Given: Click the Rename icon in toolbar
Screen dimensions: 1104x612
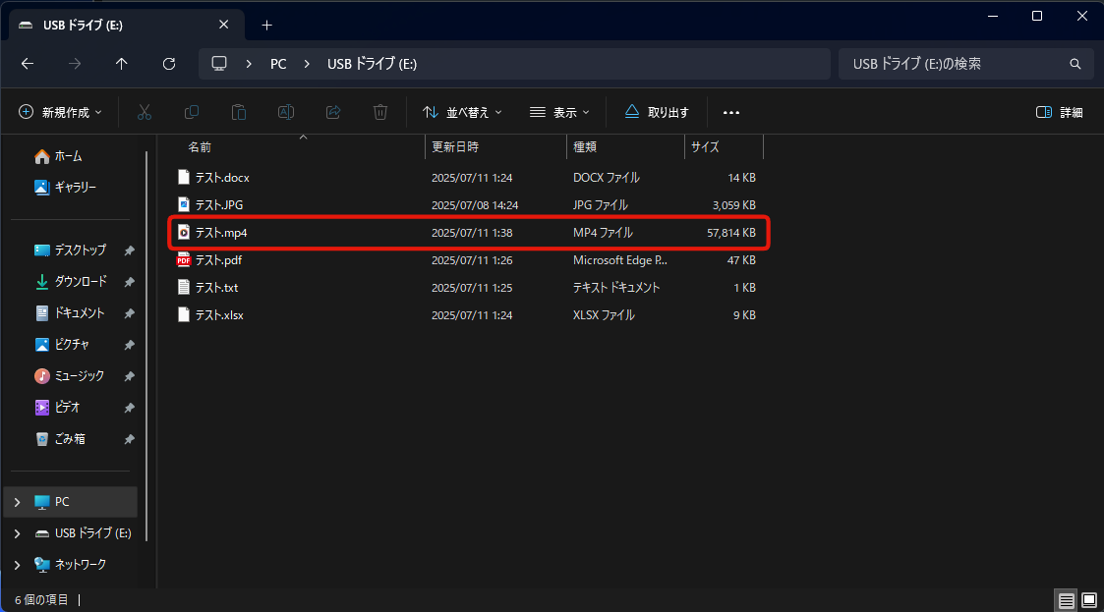Looking at the screenshot, I should click(286, 112).
